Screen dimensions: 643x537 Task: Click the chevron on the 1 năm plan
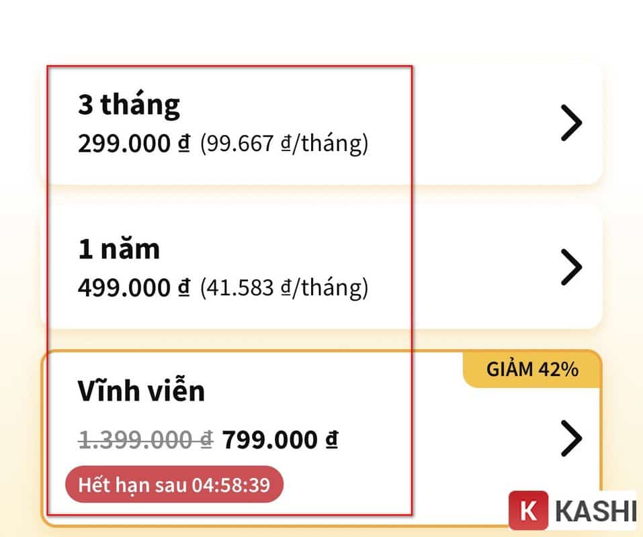pos(572,266)
